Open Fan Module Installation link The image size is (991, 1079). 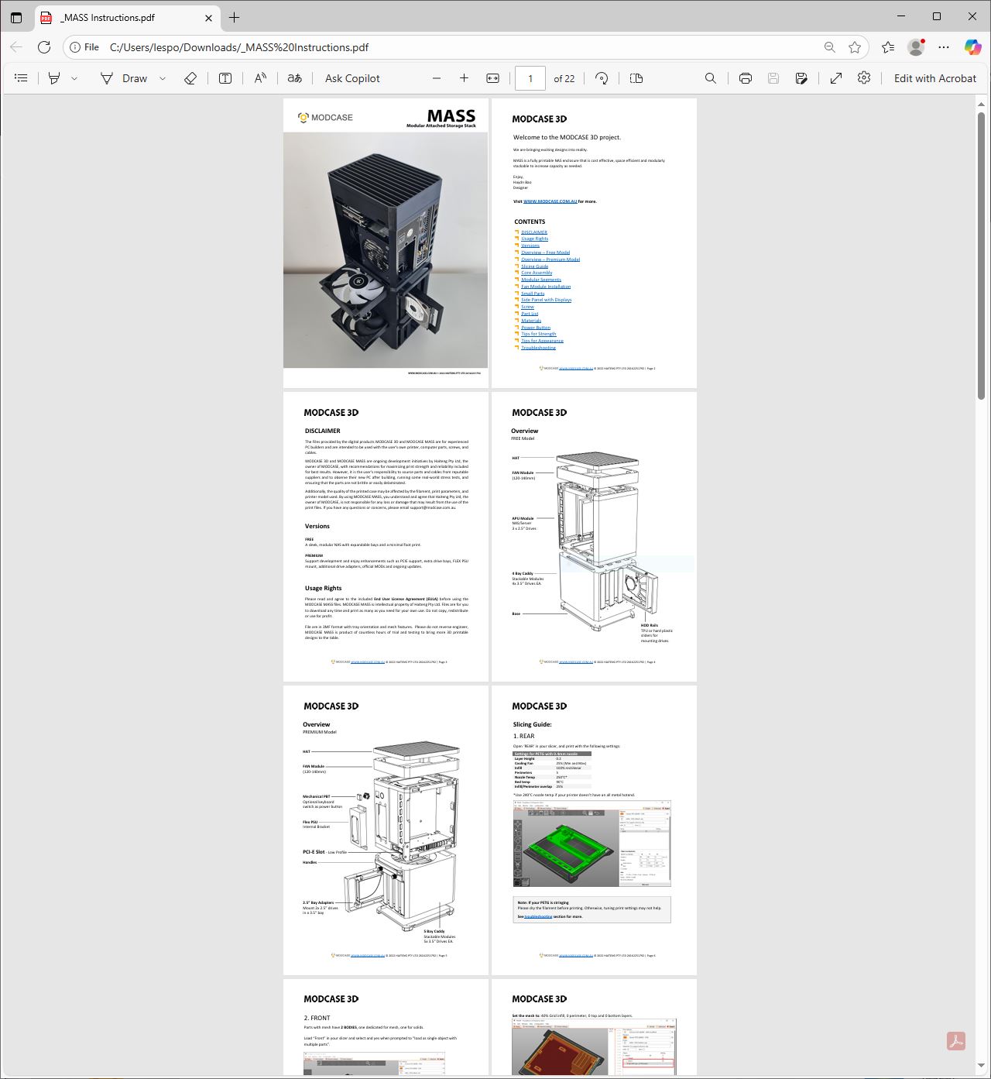546,287
